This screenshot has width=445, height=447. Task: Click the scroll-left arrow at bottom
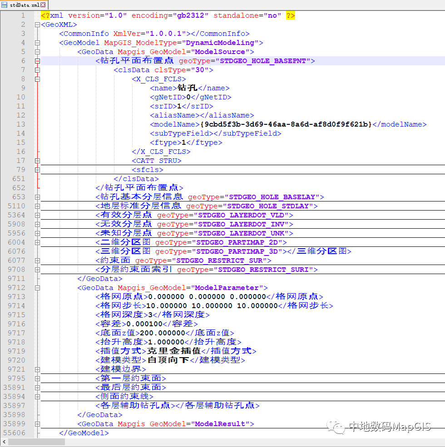click(4, 442)
